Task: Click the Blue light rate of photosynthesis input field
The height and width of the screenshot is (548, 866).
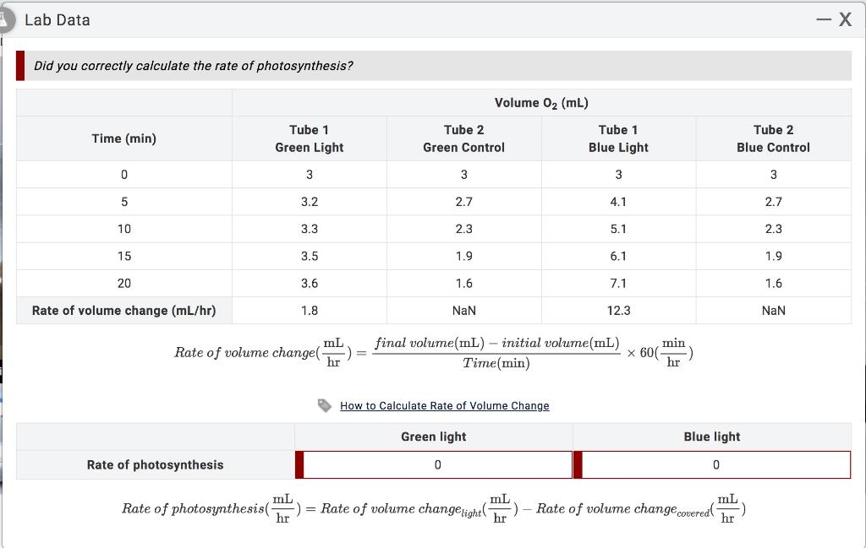Action: (x=715, y=464)
